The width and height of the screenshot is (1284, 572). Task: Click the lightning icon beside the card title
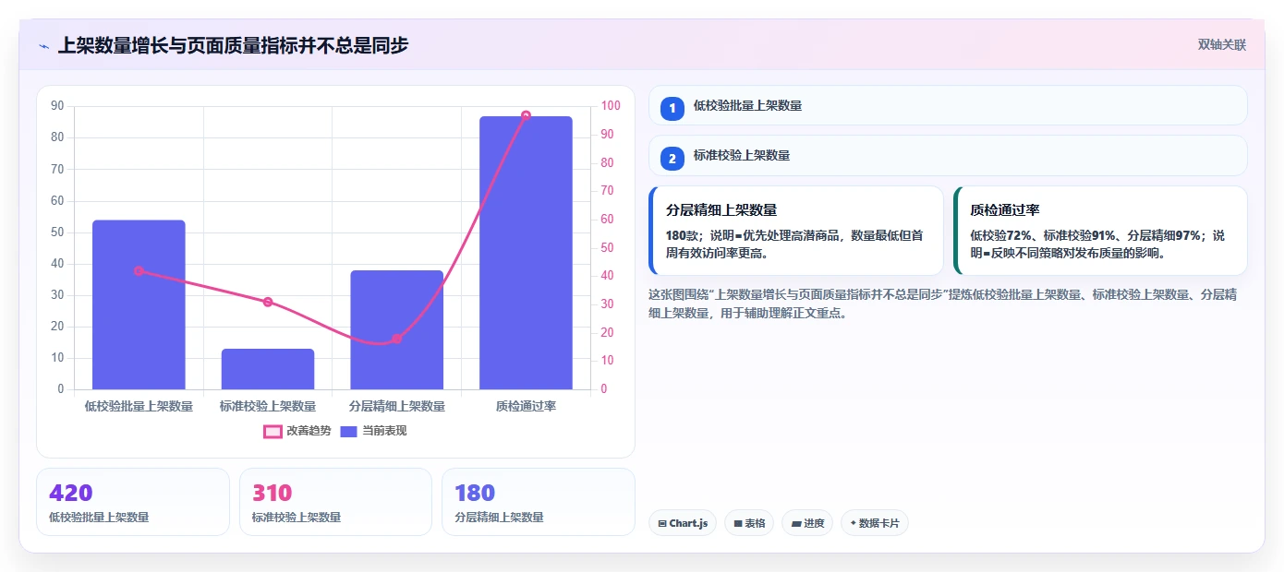click(x=43, y=46)
